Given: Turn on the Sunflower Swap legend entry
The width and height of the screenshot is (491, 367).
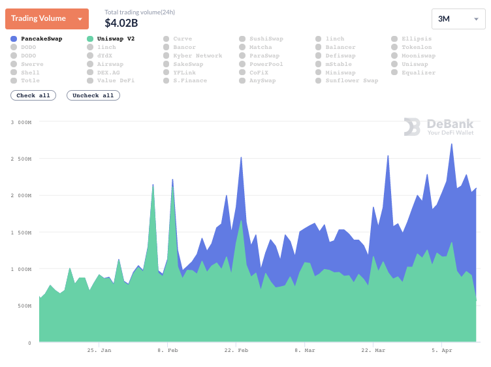Looking at the screenshot, I should click(347, 81).
